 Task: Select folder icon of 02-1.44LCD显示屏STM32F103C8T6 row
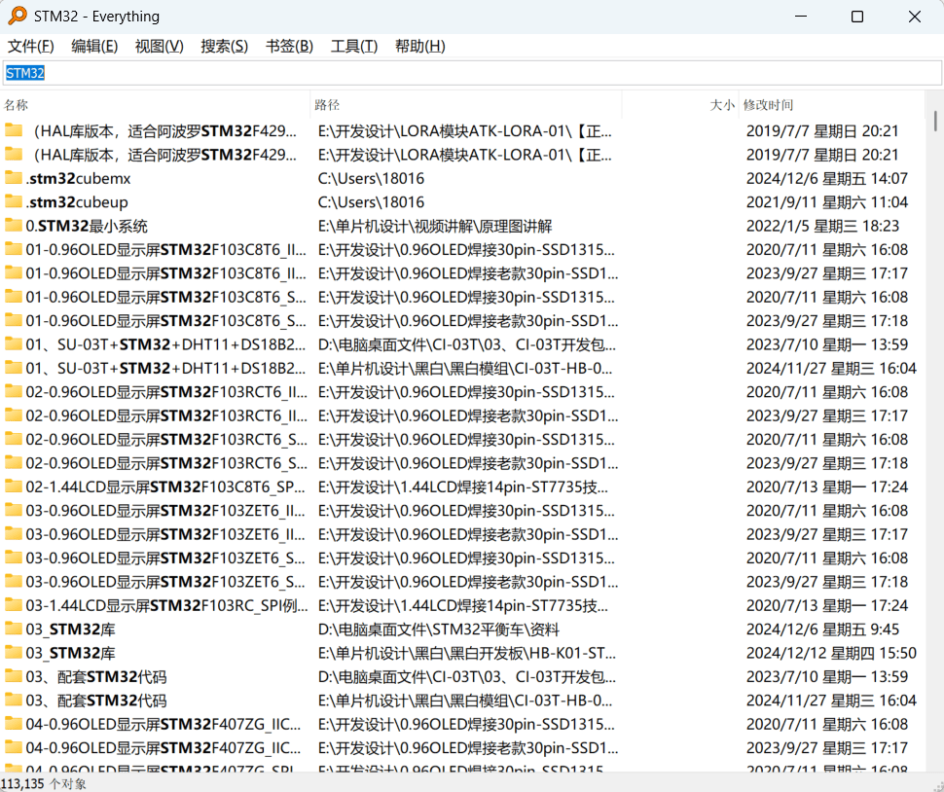pos(14,486)
